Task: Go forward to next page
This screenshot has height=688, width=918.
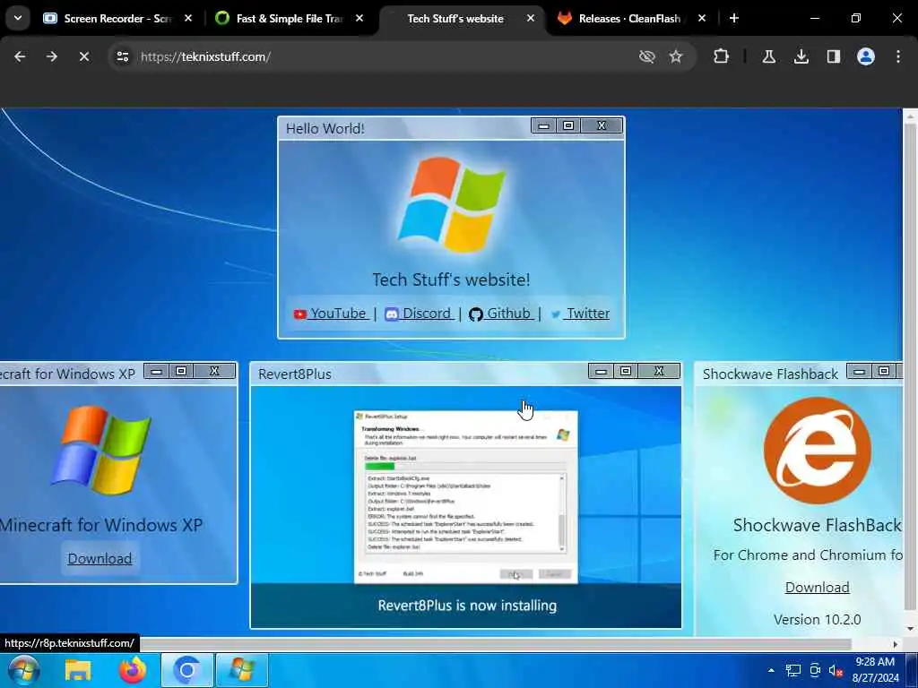Action: 51,56
